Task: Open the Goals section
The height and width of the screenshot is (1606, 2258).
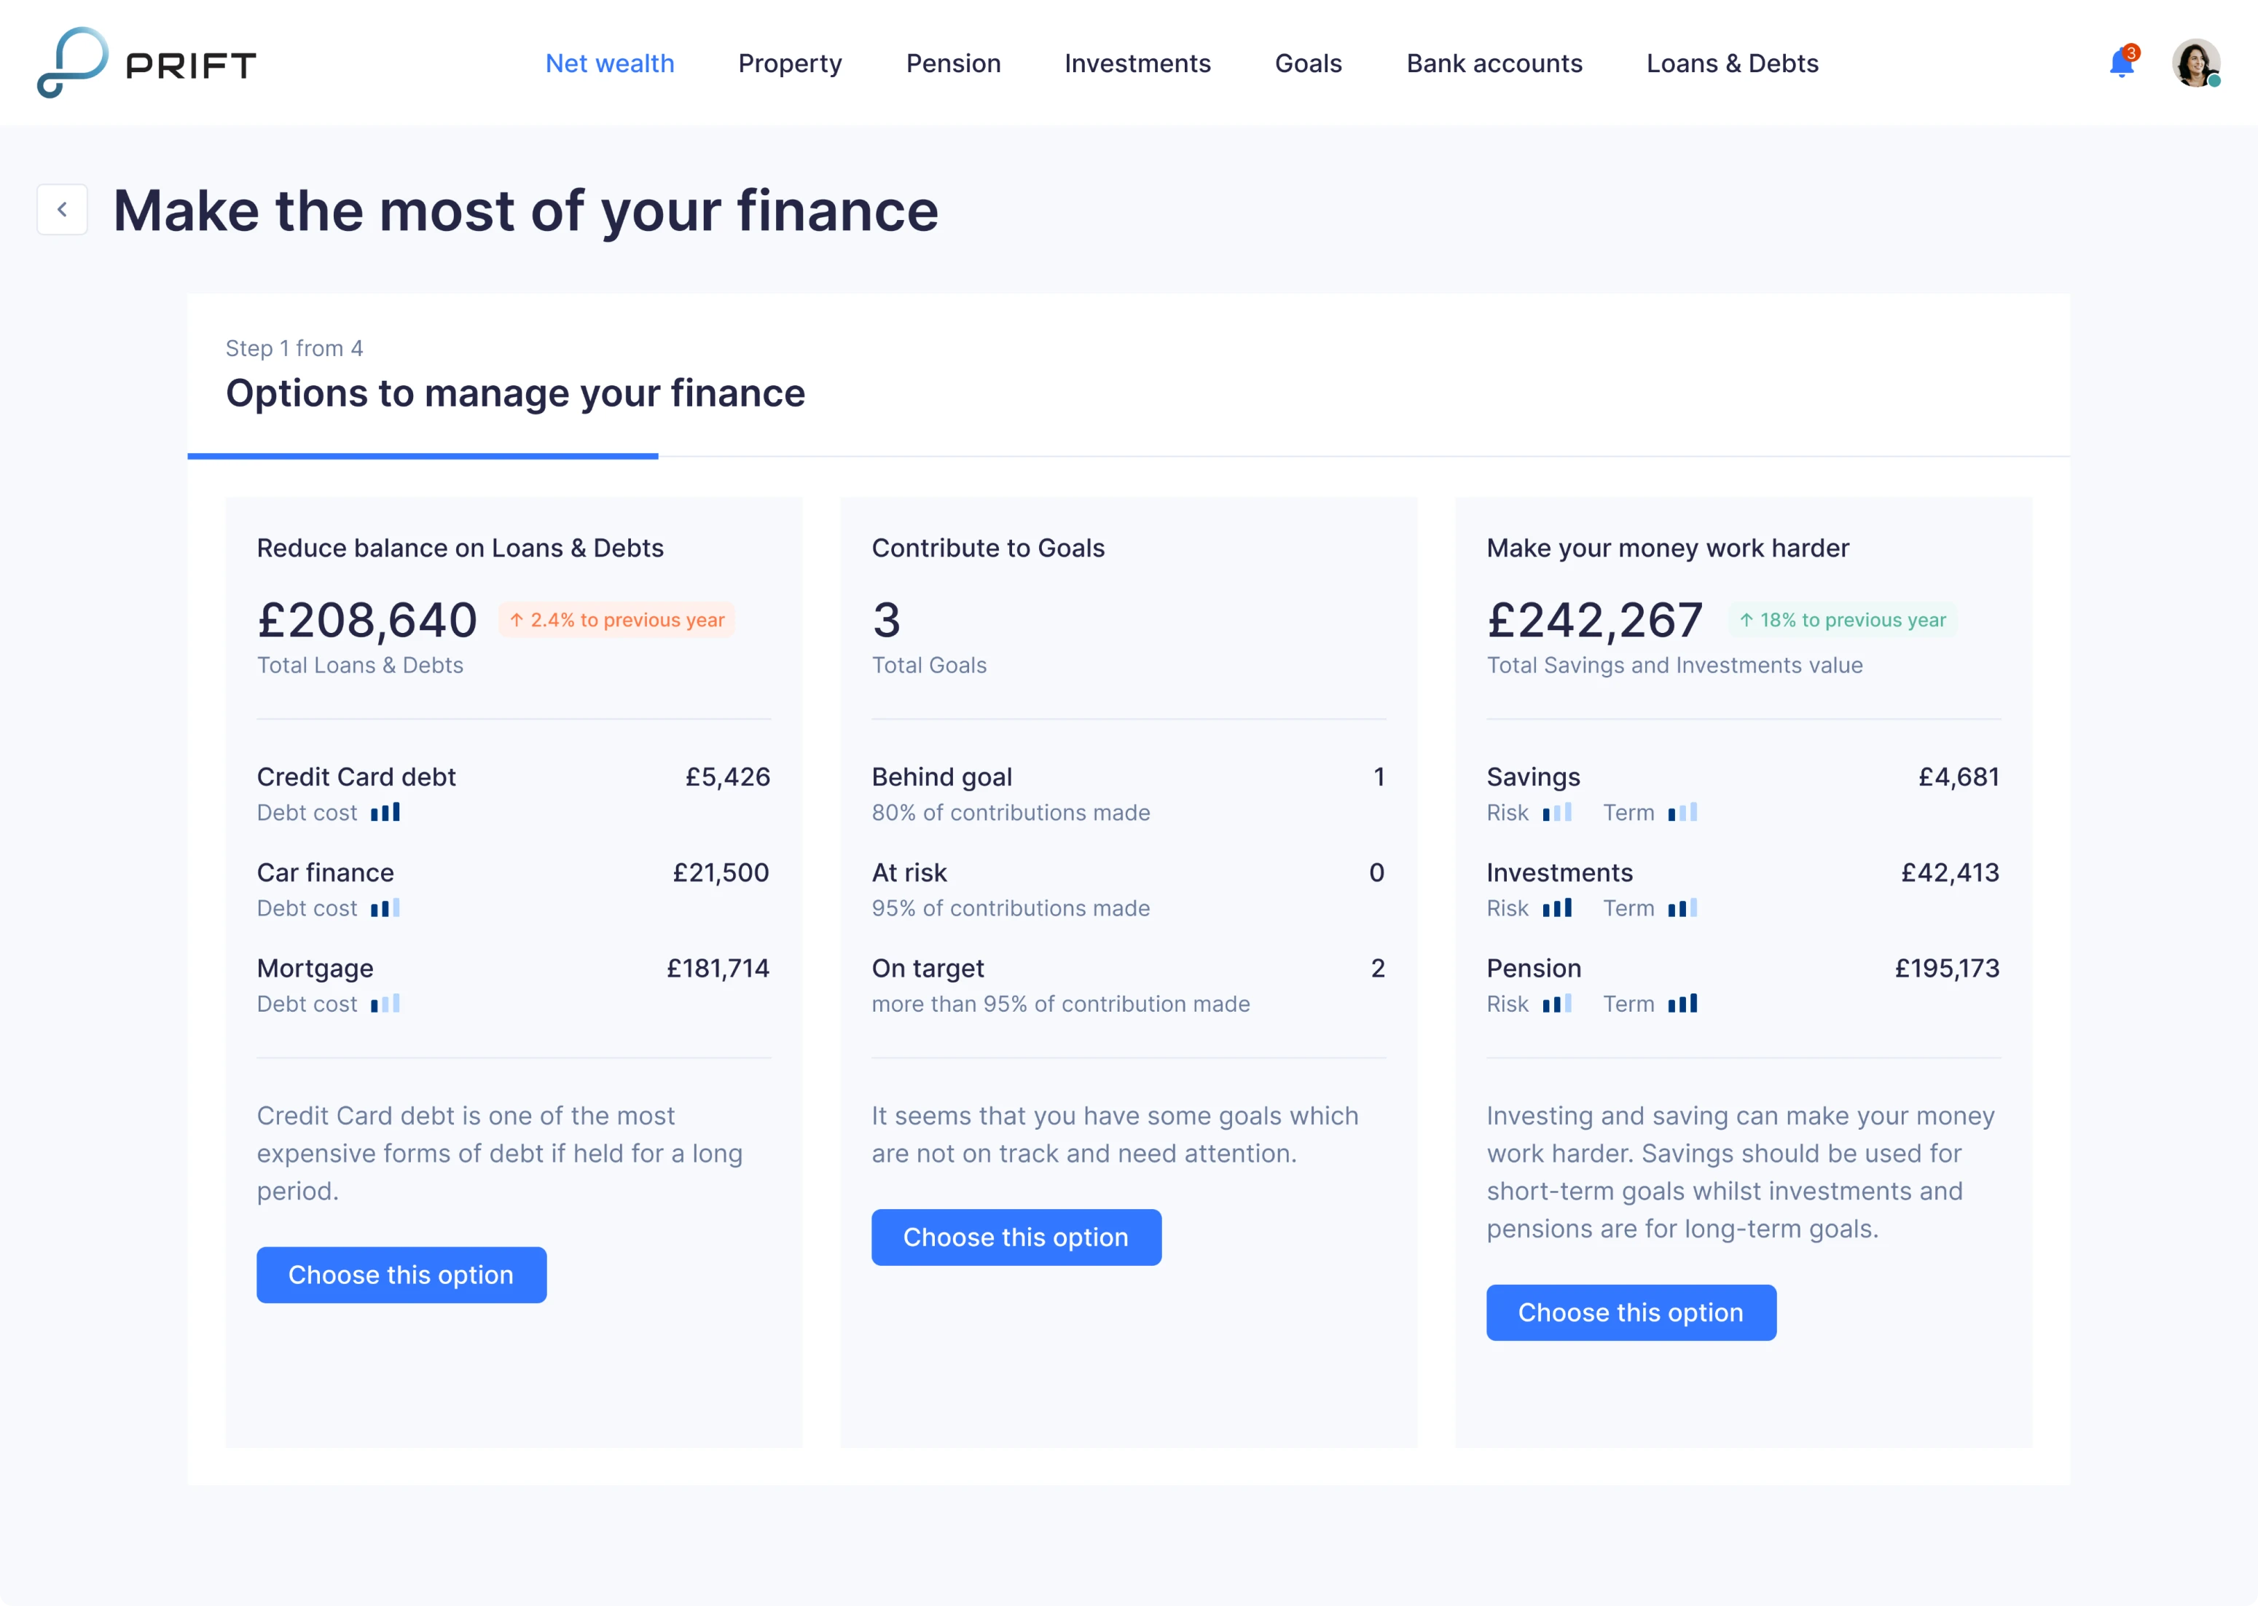Action: coord(1308,63)
